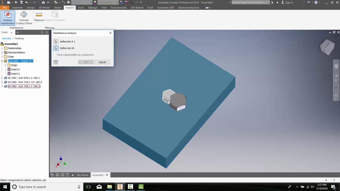Expand AS 2465 - Inch 9/16 x 2 UNC:1
The width and height of the screenshot is (340, 191).
[x=2, y=78]
